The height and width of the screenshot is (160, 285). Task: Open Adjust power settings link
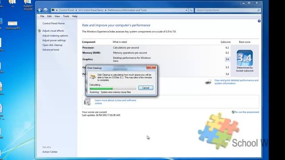pos(54,40)
